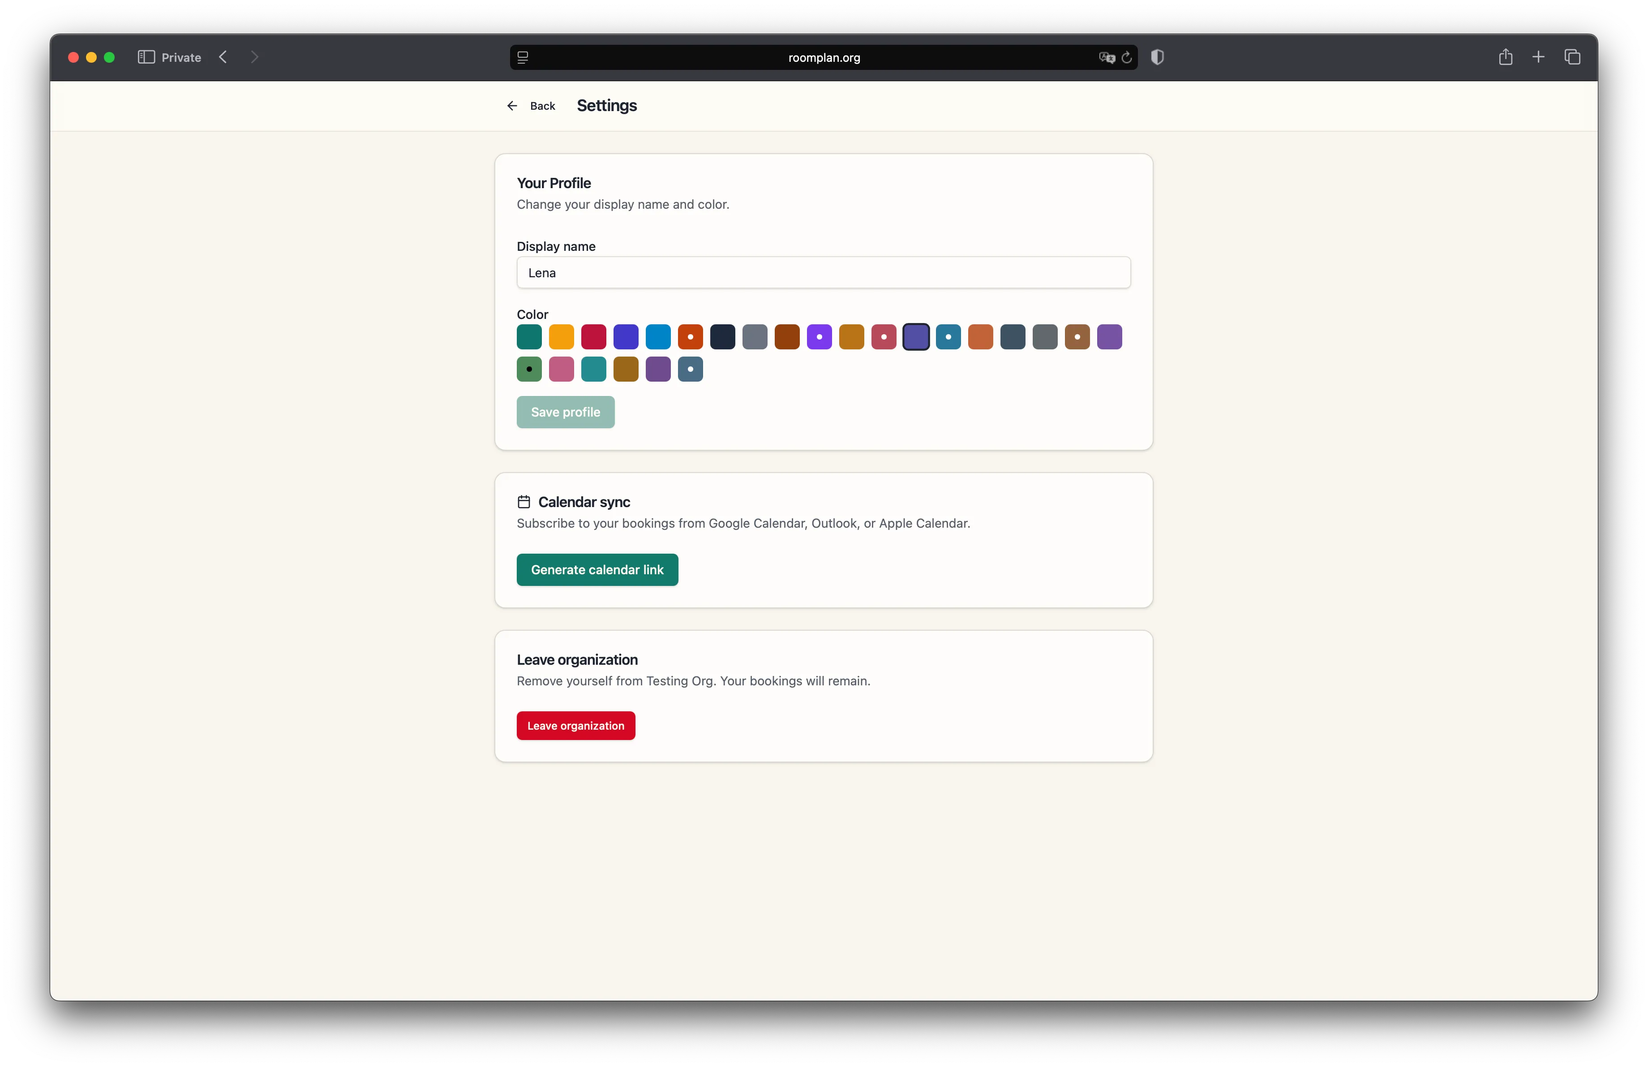
Task: Toggle the Safari sidebar icon
Action: point(146,57)
